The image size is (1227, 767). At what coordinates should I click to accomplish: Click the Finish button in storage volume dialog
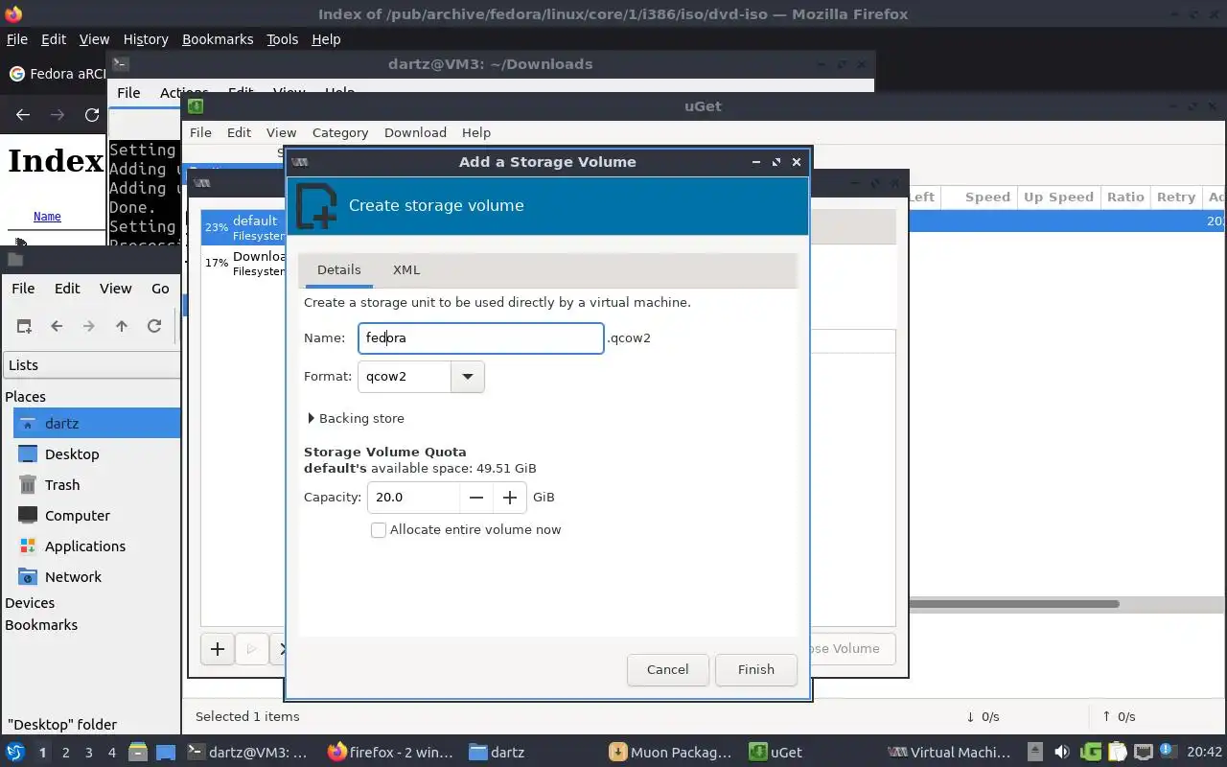click(x=756, y=669)
